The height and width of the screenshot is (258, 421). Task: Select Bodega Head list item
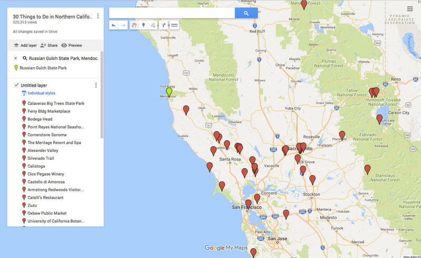(40, 119)
